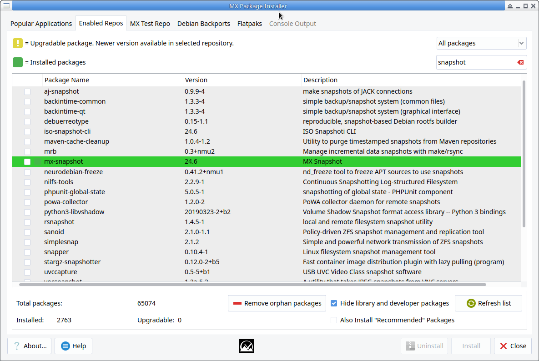Select the simplesnap package name

[61, 242]
